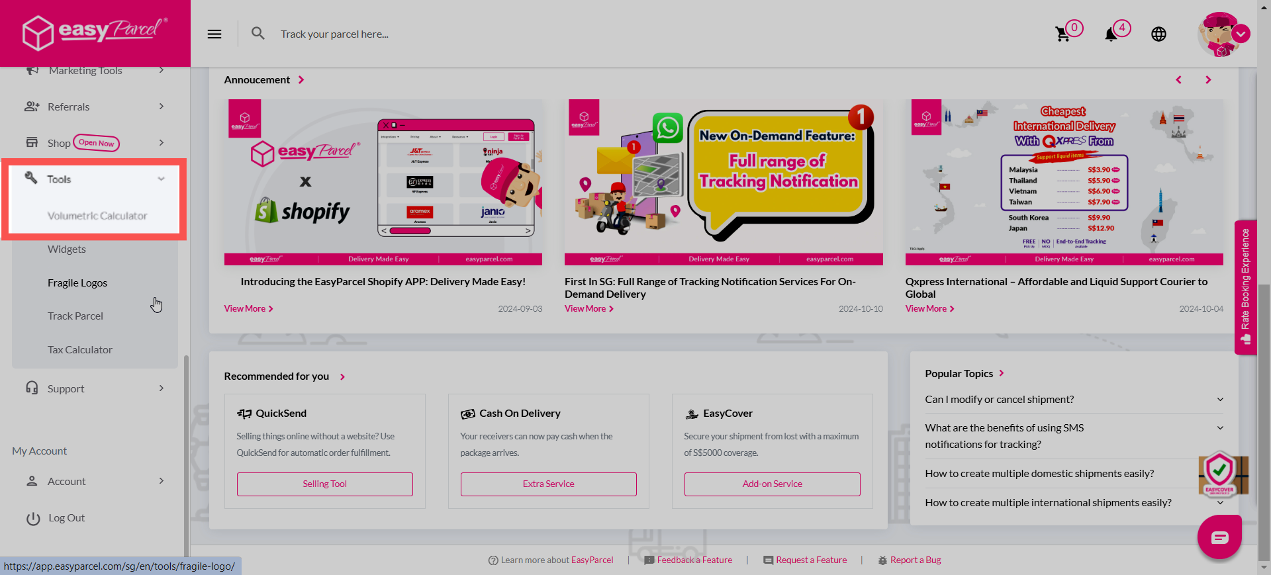
Task: Click the Account person icon
Action: click(x=32, y=481)
